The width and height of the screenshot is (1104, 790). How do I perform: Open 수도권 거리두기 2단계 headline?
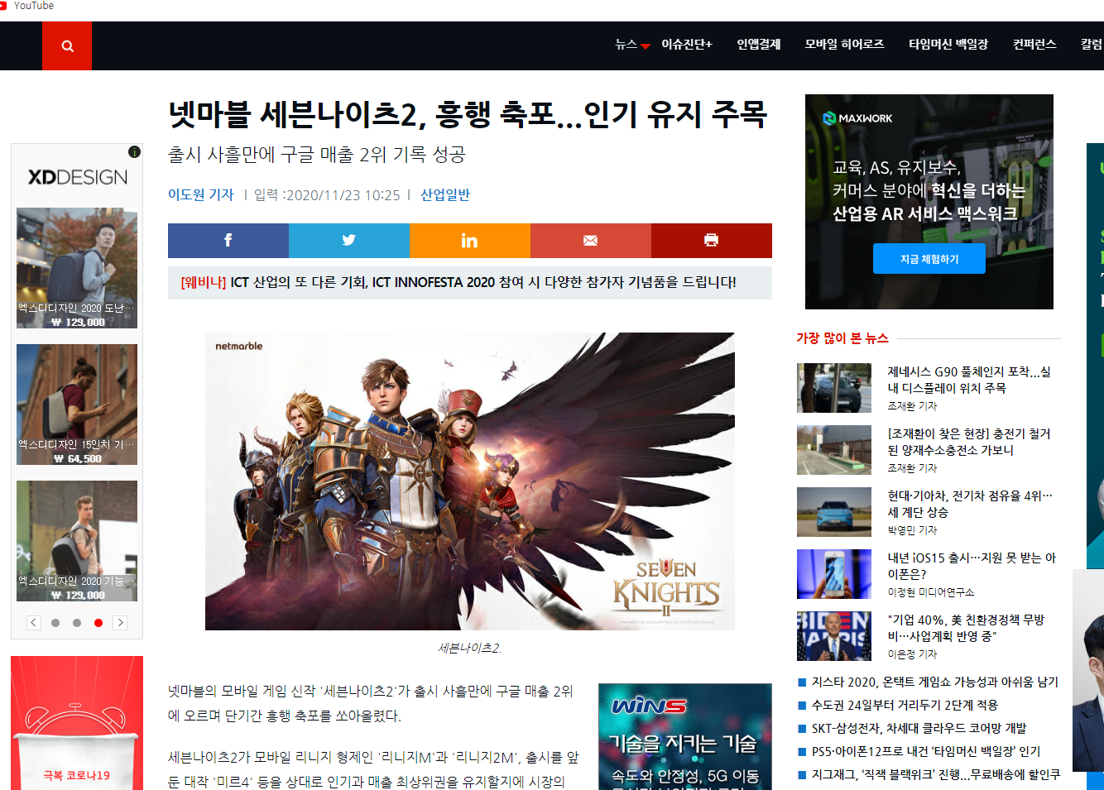pos(905,706)
